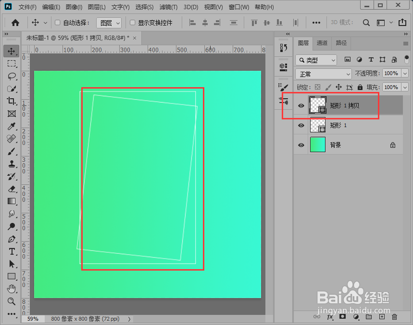Open the Layers panel menu
Viewport: 413px width, 325px height.
(x=406, y=43)
